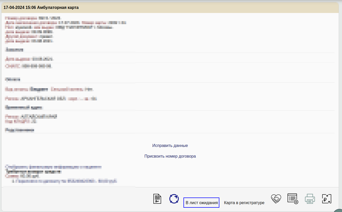The height and width of the screenshot is (212, 342).
Task: Click the handshake heart icon
Action: coord(276,198)
